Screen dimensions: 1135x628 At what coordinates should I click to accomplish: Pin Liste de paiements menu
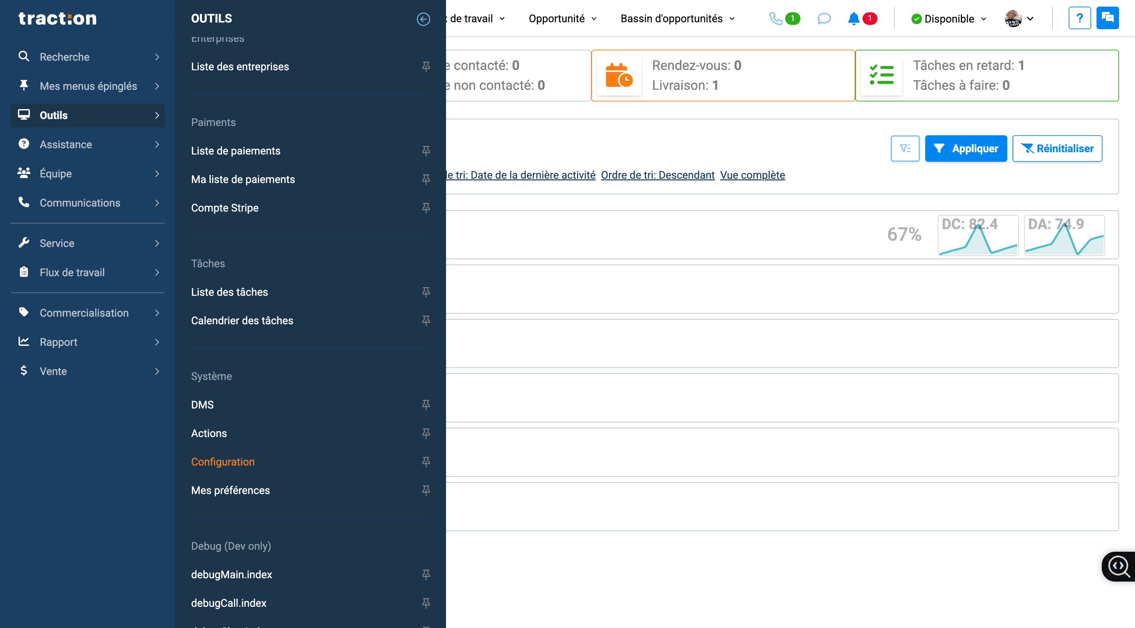[x=425, y=151]
